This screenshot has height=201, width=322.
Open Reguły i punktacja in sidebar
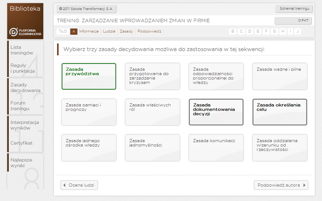click(x=23, y=68)
